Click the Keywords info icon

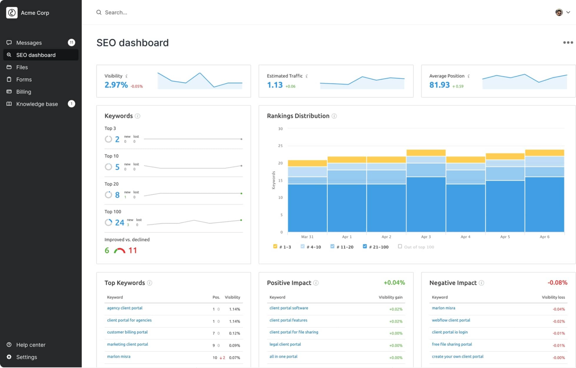click(x=137, y=116)
